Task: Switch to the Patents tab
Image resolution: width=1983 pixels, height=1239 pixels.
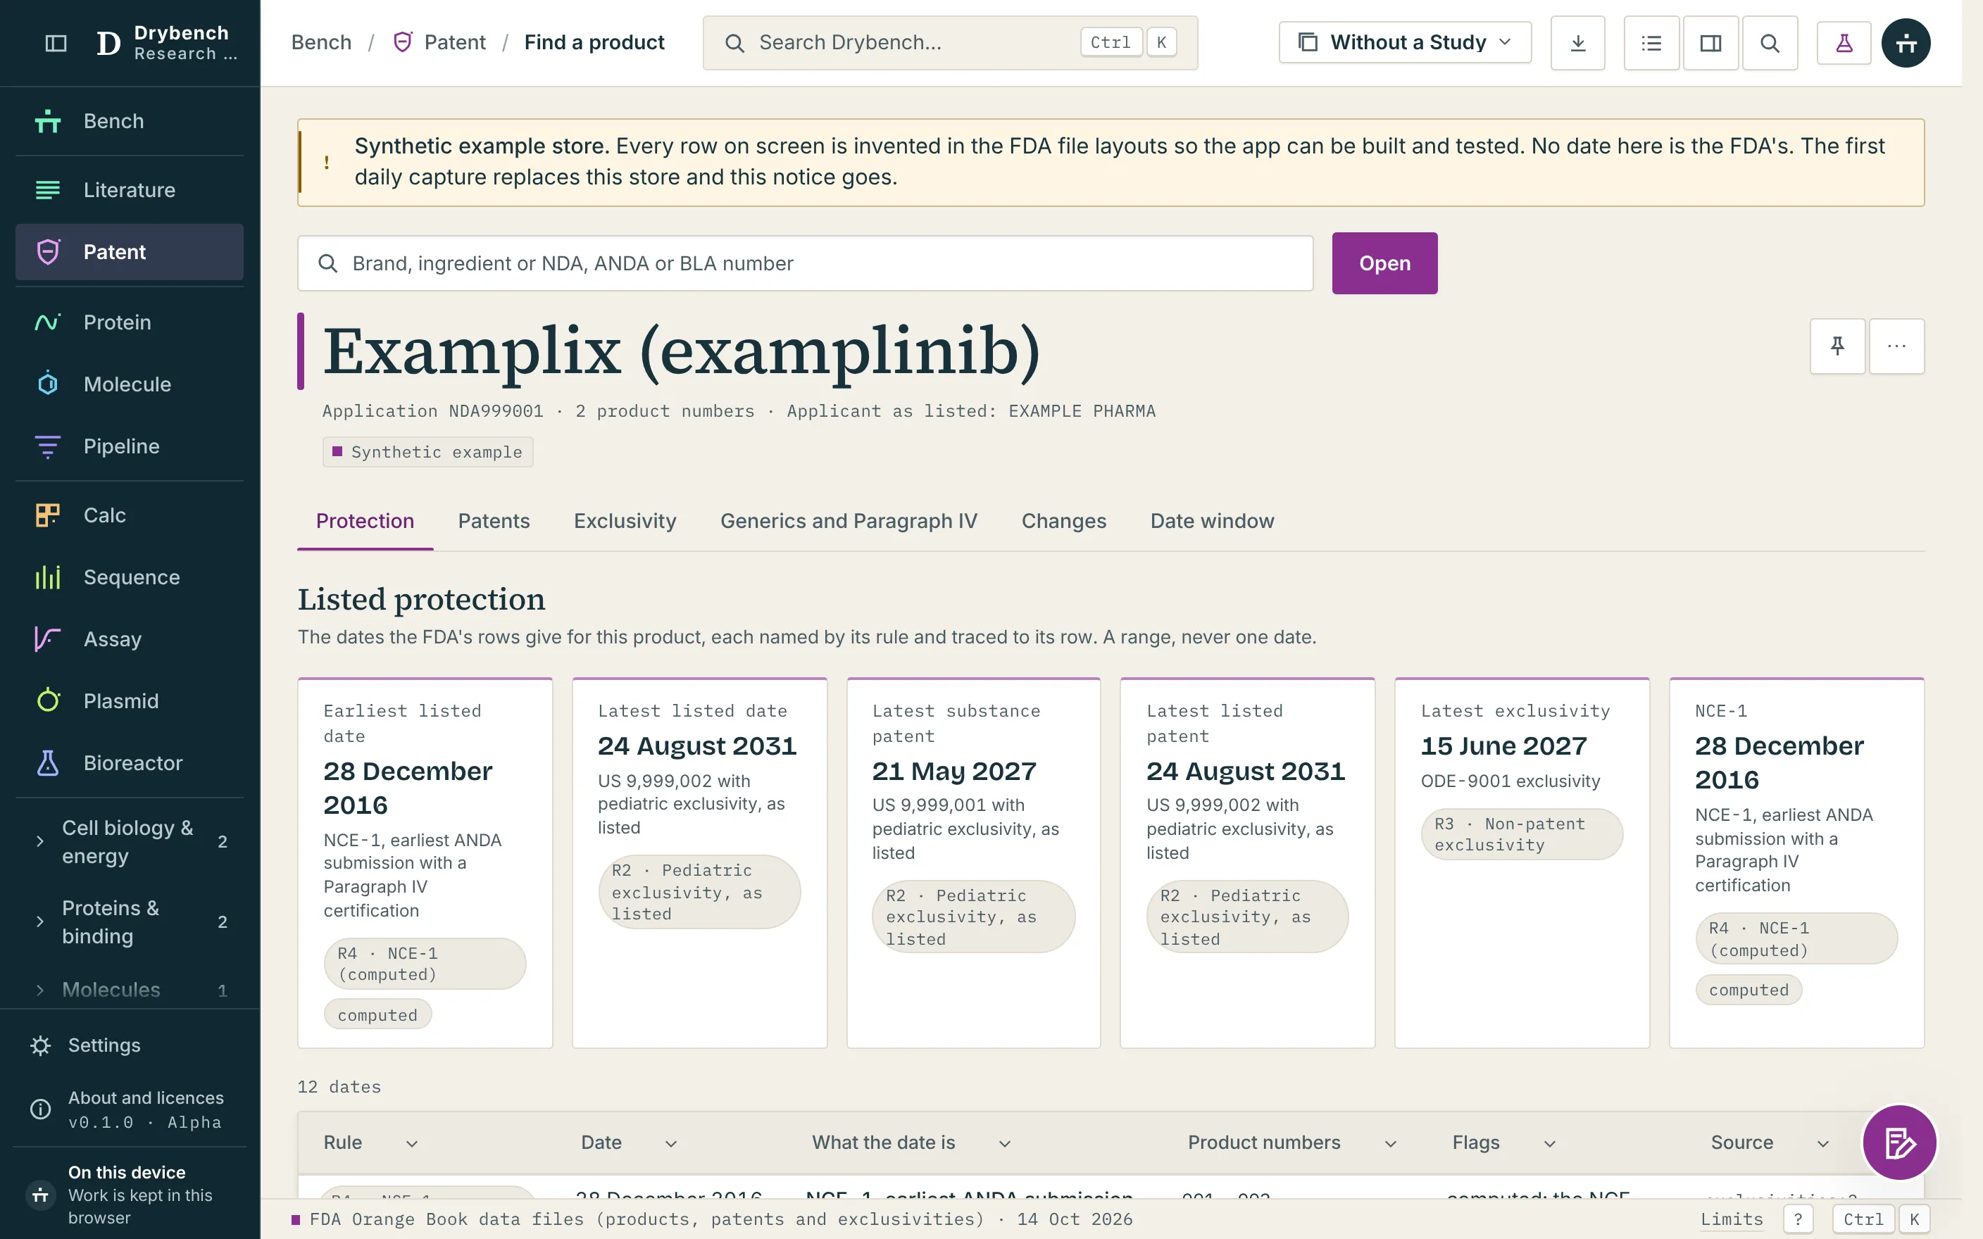Action: tap(494, 521)
